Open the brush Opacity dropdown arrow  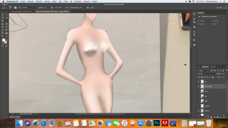[49, 8]
